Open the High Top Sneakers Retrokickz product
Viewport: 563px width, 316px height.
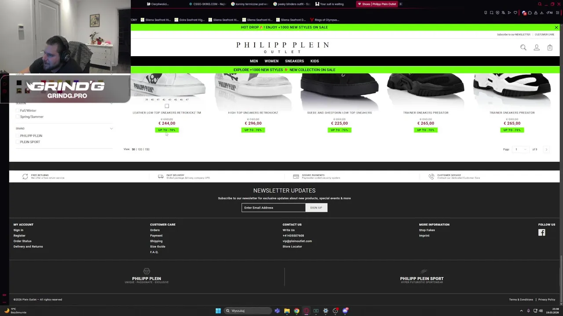point(253,113)
